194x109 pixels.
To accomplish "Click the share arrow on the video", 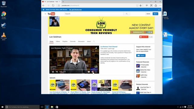I will tap(96, 48).
